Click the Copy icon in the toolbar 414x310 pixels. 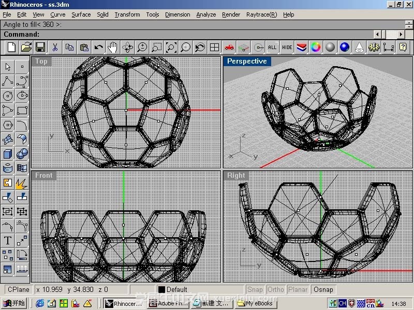coord(69,48)
